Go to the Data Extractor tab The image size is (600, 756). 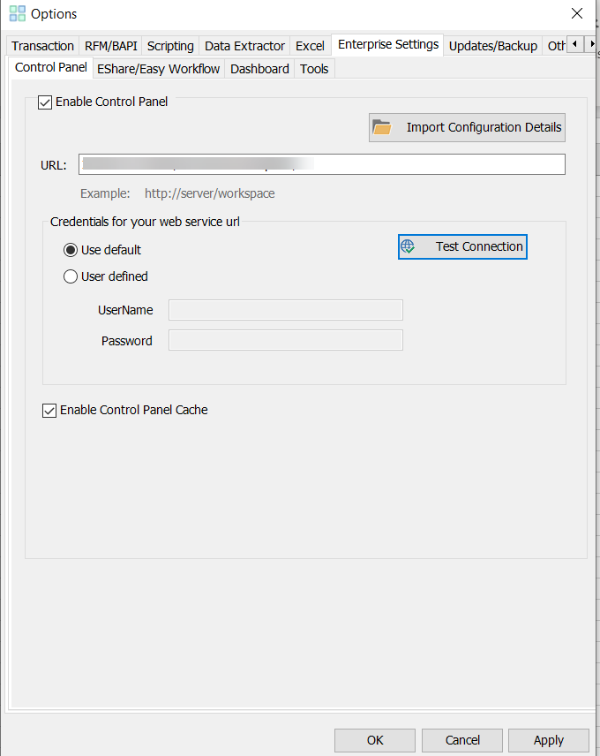tap(244, 46)
